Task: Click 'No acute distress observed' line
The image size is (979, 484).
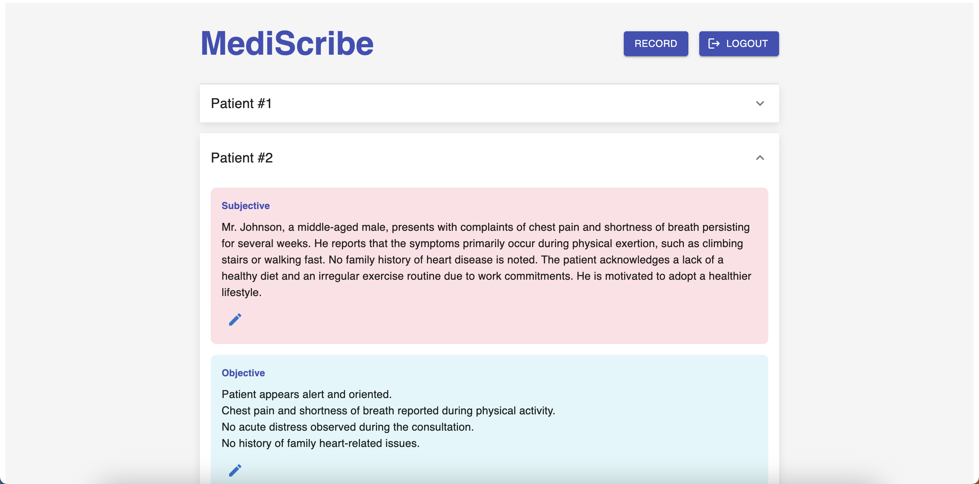Action: [347, 427]
